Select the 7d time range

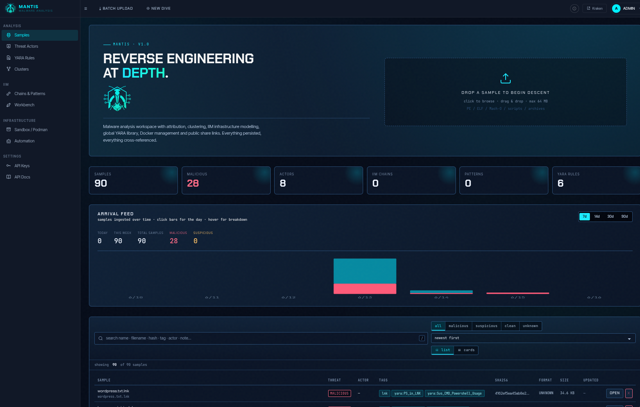(584, 216)
